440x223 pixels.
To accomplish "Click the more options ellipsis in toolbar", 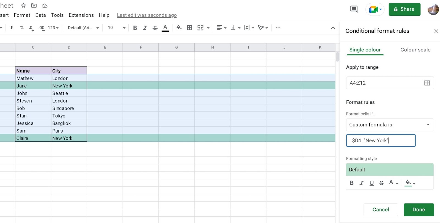I will point(278,28).
